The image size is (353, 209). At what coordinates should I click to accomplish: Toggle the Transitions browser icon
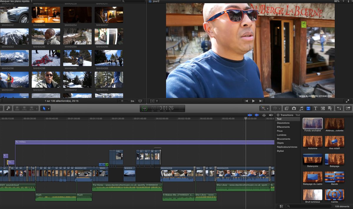pos(308,108)
